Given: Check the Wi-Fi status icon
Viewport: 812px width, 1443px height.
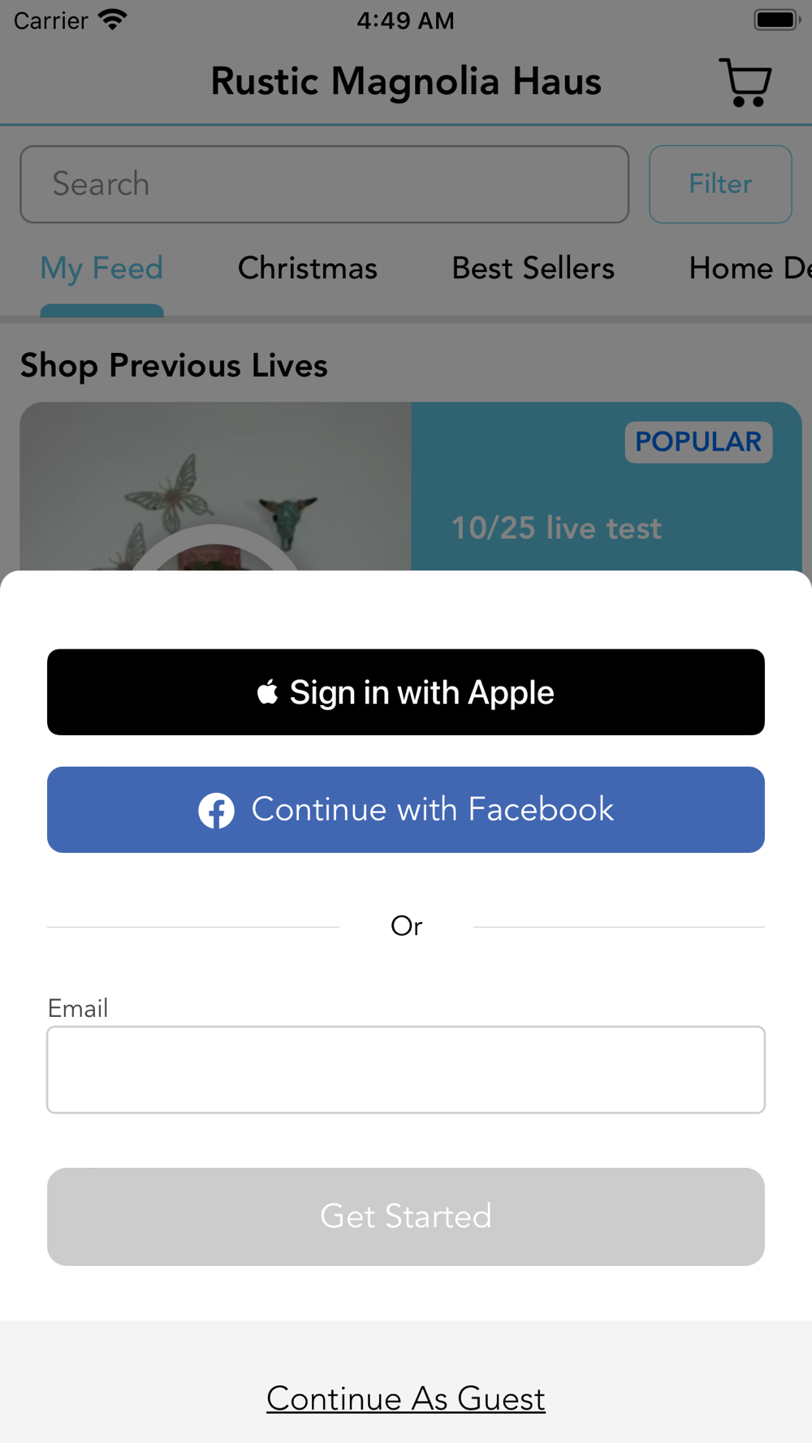Looking at the screenshot, I should click(x=113, y=19).
